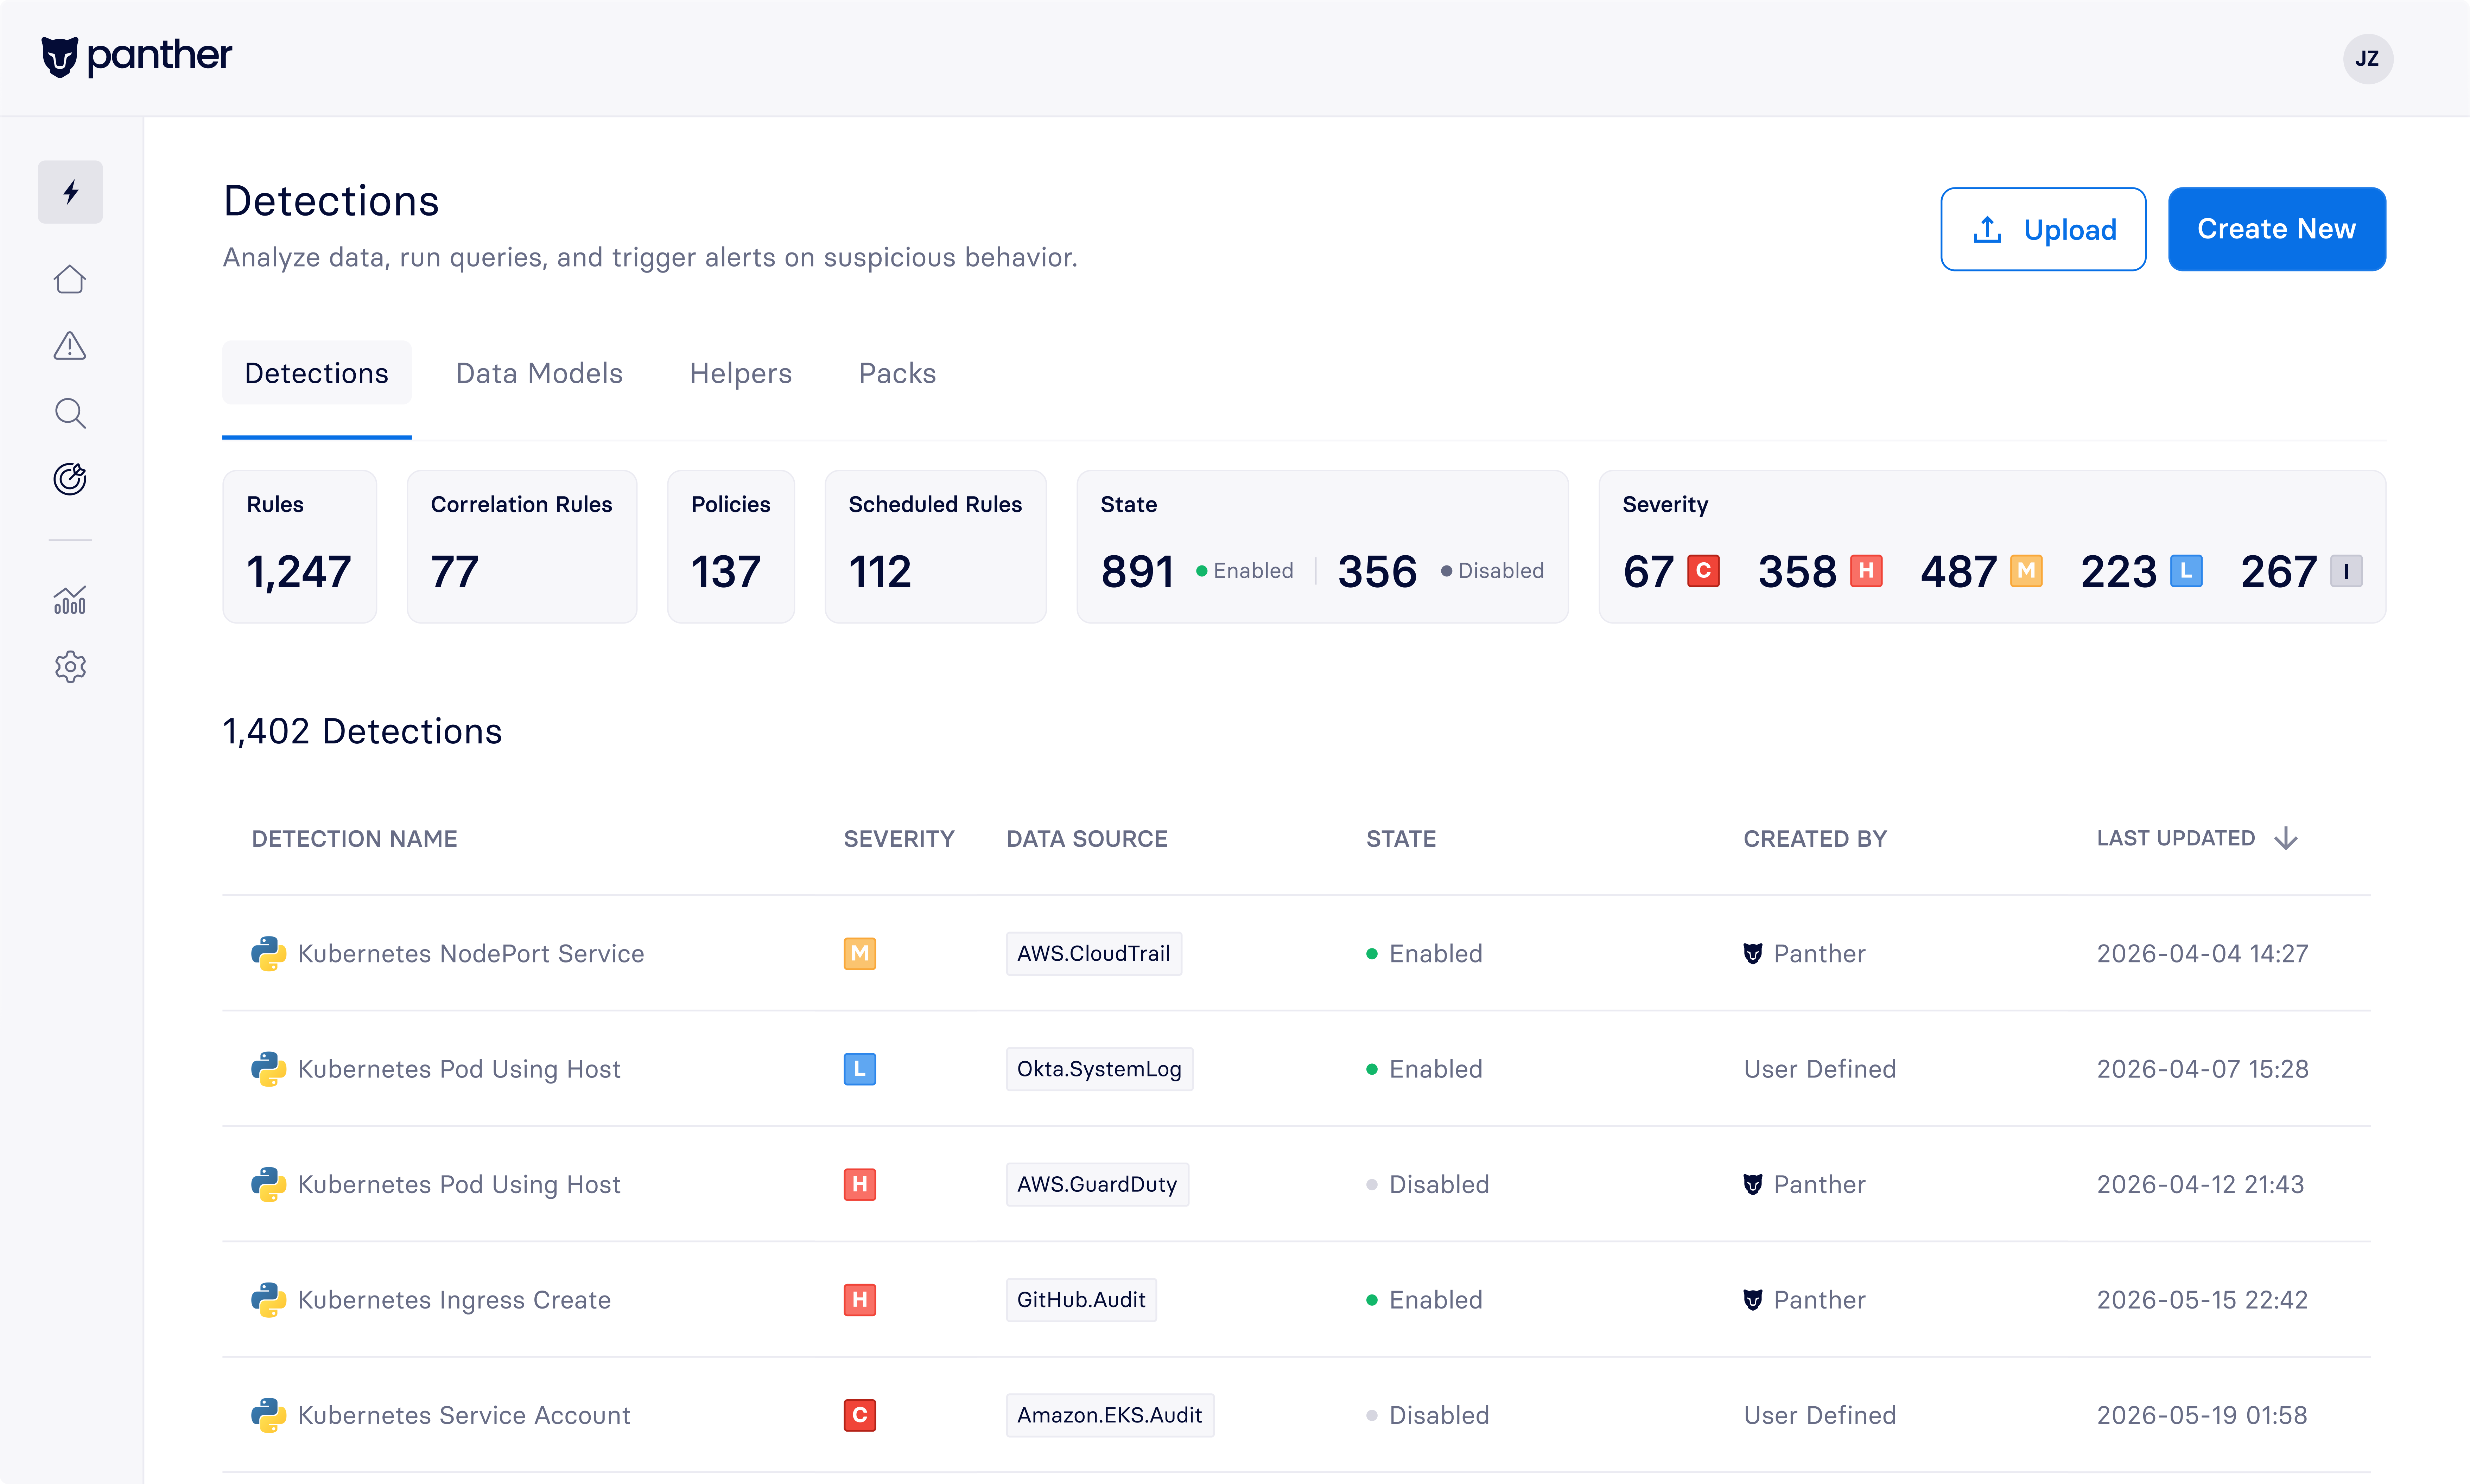Click the lightning bolt sidebar icon
The height and width of the screenshot is (1484, 2470).
pyautogui.click(x=70, y=192)
